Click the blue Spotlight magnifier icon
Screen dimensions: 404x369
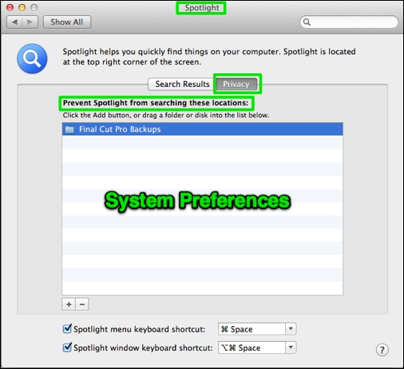point(32,58)
